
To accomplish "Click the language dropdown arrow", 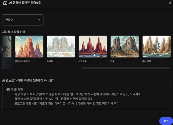I will tap(39, 20).
